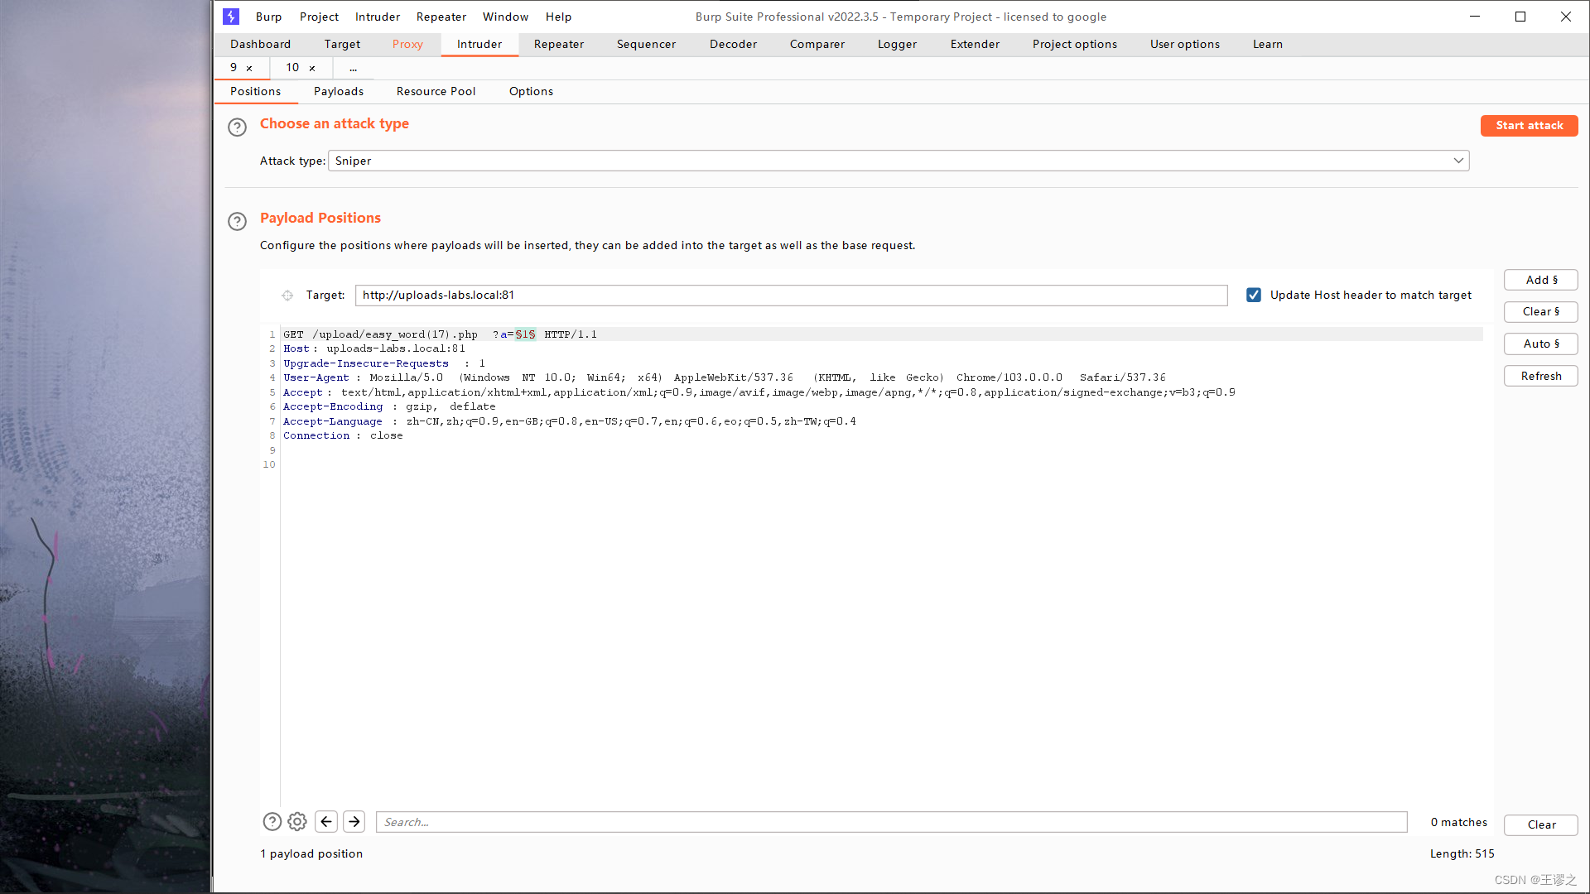Viewport: 1590px width, 894px height.
Task: Switch to the Decoder tab
Action: [x=733, y=44]
